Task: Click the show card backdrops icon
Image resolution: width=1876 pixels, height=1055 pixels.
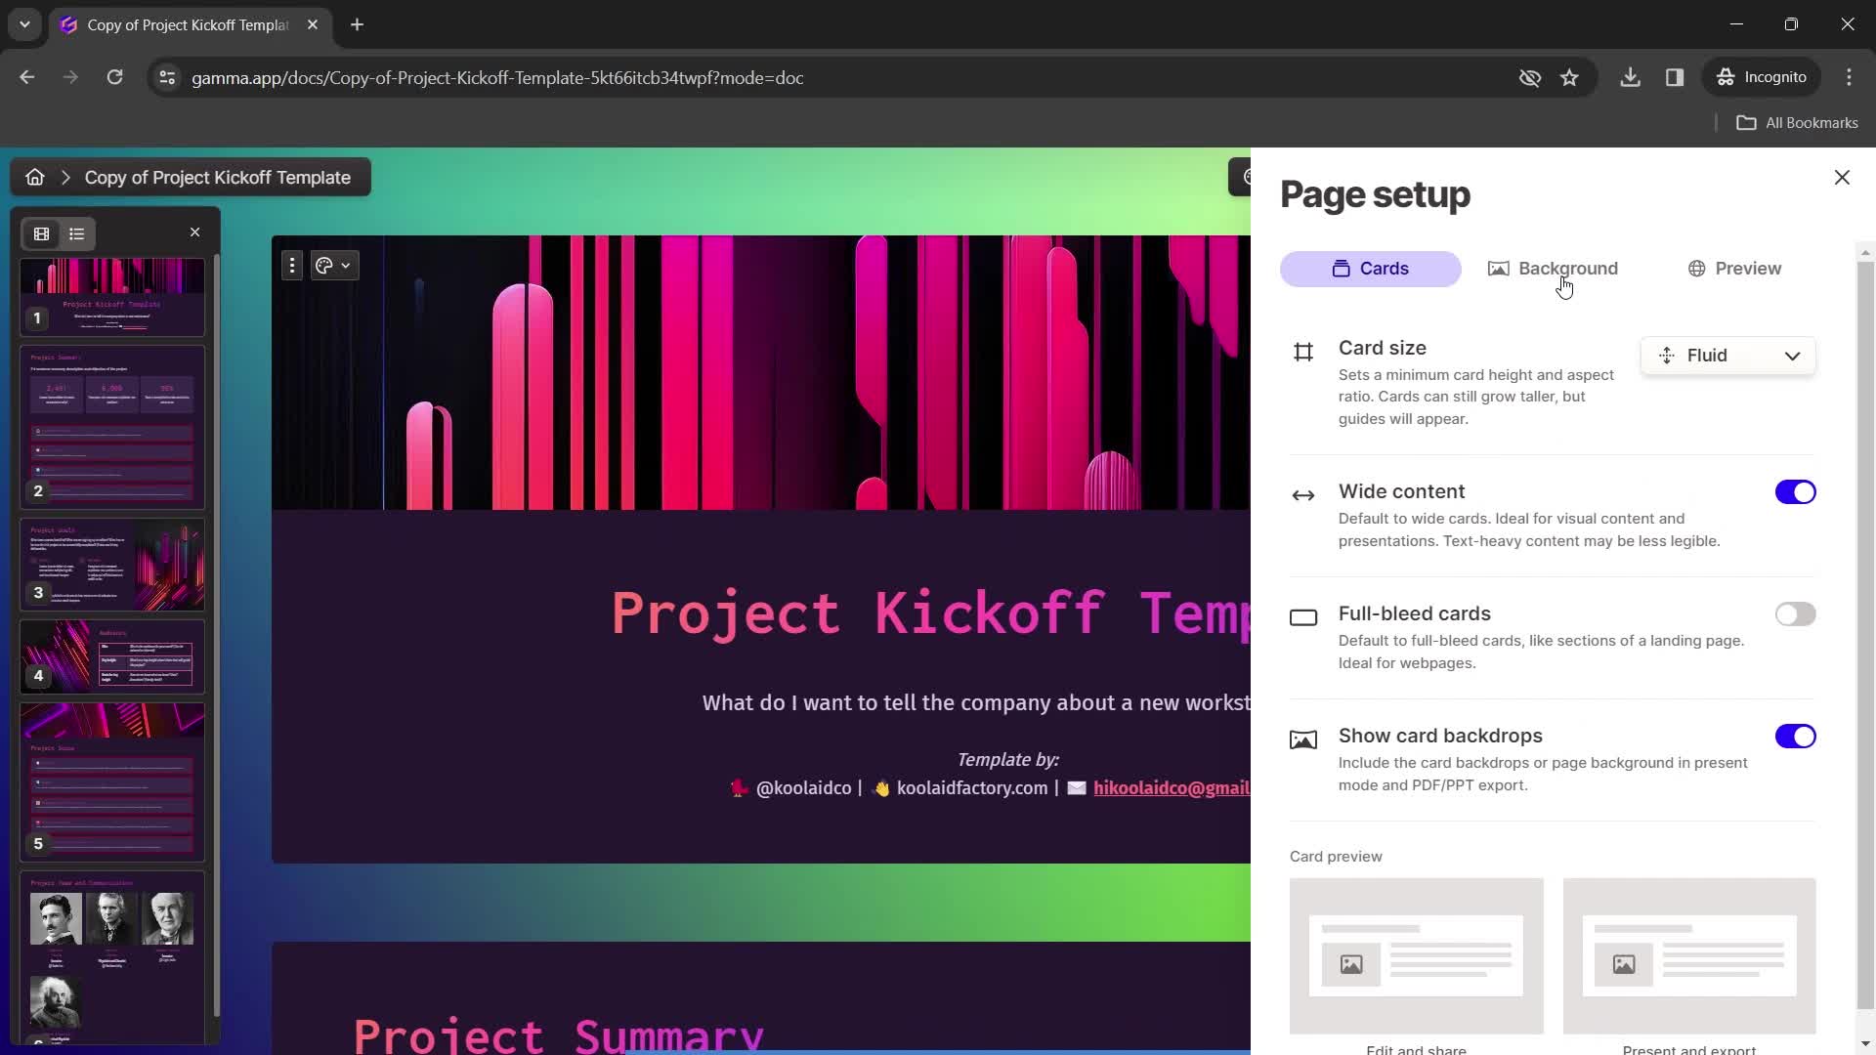Action: click(x=1302, y=737)
